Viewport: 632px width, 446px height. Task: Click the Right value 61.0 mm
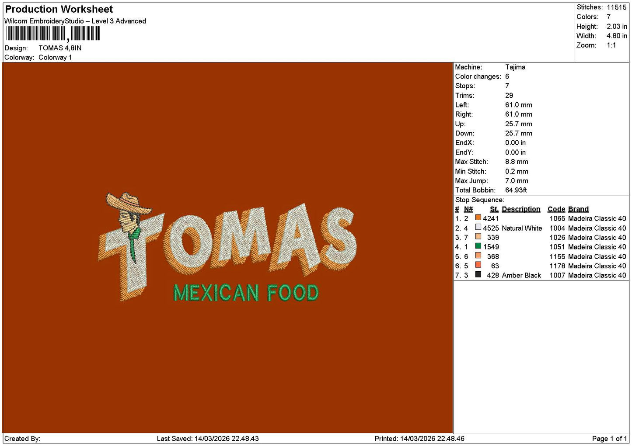tap(519, 114)
